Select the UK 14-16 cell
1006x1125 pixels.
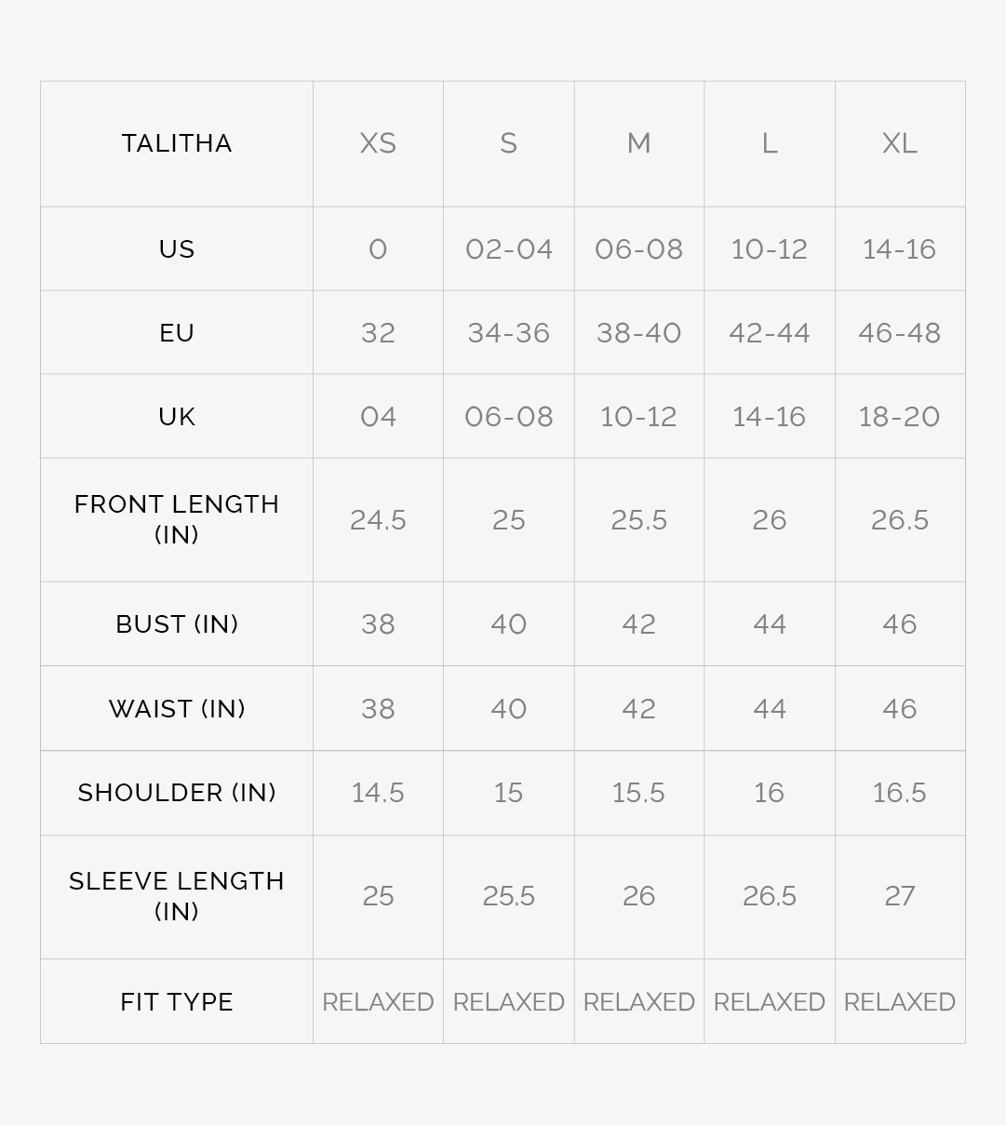click(x=769, y=417)
